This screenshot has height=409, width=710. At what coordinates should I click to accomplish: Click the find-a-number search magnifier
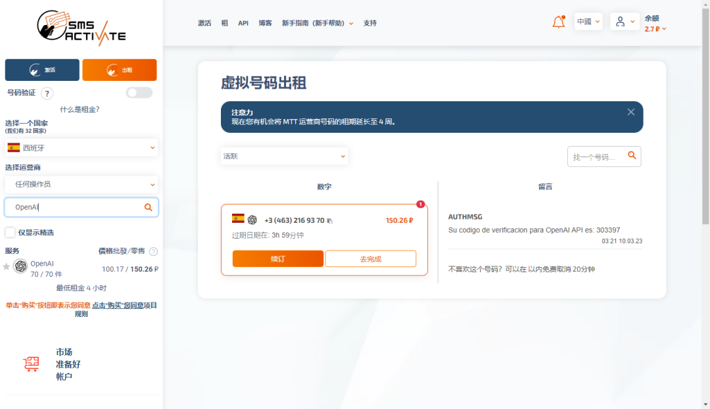pos(631,156)
